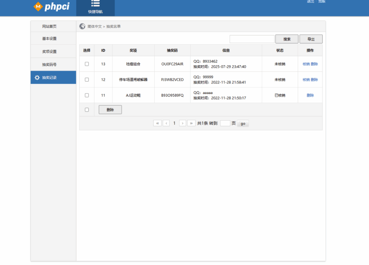Focus the search input field
The height and width of the screenshot is (265, 369).
point(252,39)
